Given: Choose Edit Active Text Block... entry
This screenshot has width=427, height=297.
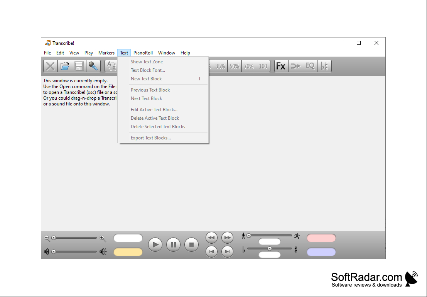Looking at the screenshot, I should 163,109.
